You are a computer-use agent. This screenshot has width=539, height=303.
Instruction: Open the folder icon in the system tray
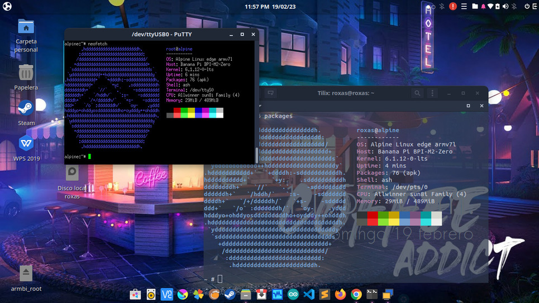[475, 6]
